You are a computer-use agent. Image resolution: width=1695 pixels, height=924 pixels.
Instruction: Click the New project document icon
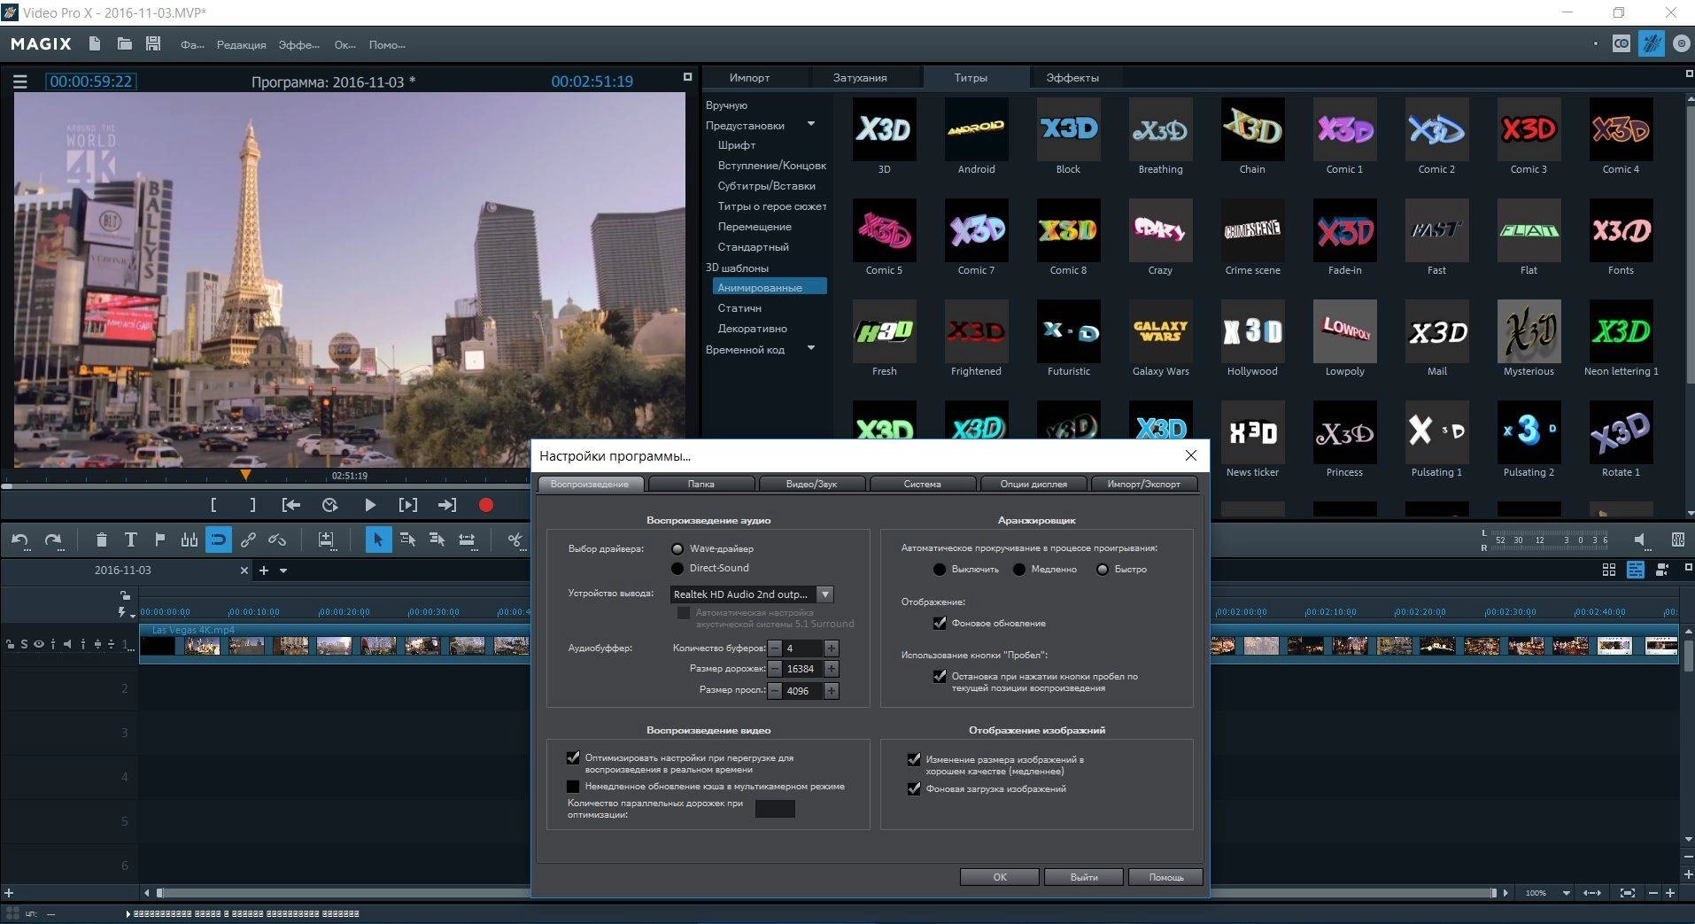pyautogui.click(x=95, y=43)
